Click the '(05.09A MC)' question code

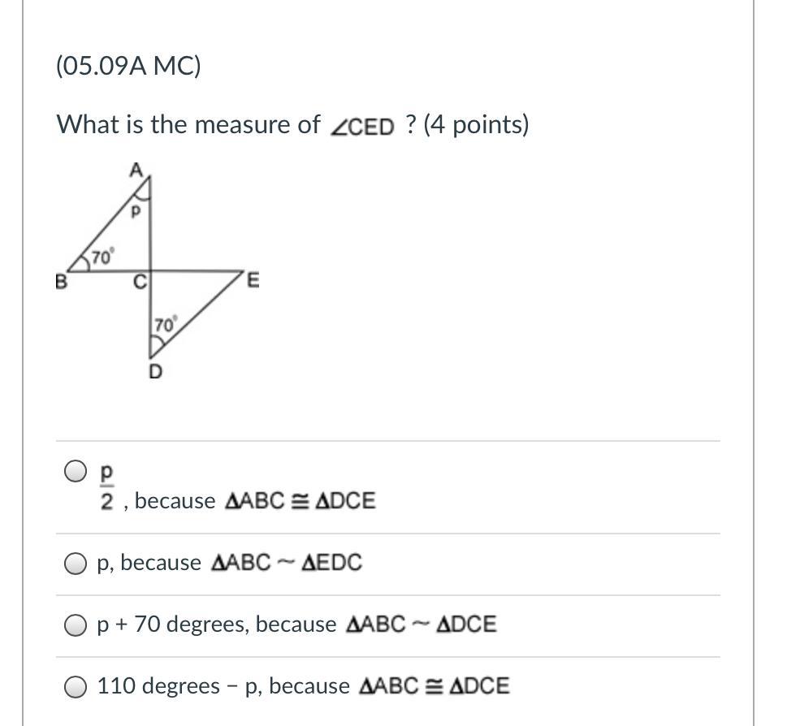pyautogui.click(x=128, y=66)
